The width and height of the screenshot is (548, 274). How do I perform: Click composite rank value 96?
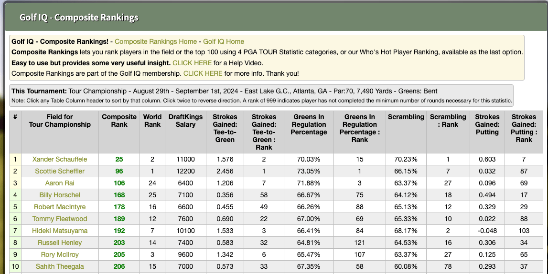click(x=119, y=171)
